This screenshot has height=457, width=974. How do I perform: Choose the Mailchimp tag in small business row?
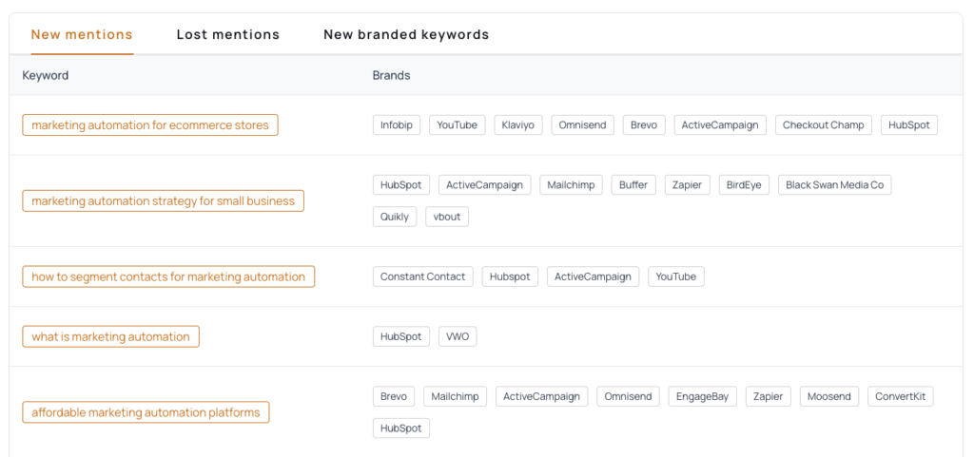click(571, 185)
